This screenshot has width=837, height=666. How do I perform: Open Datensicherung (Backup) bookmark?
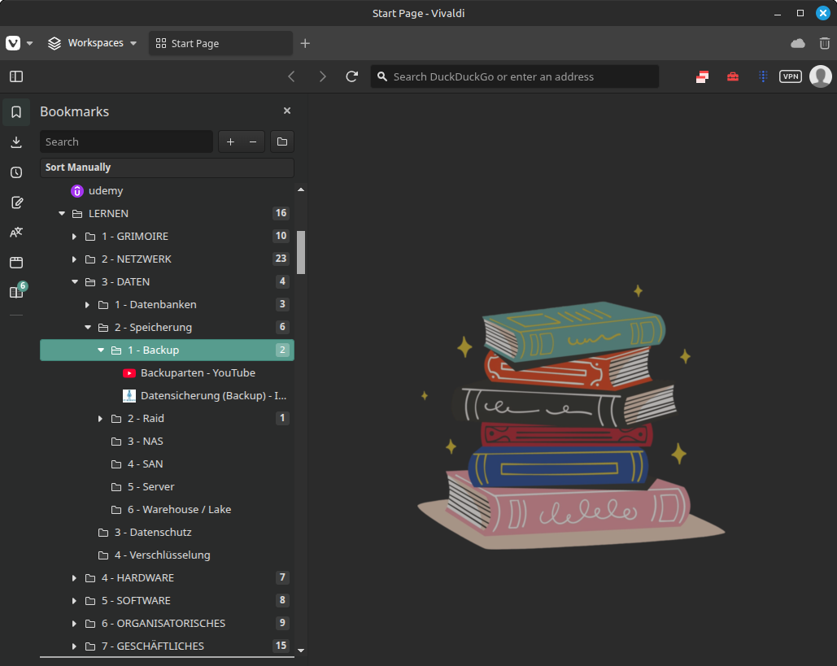(x=167, y=395)
